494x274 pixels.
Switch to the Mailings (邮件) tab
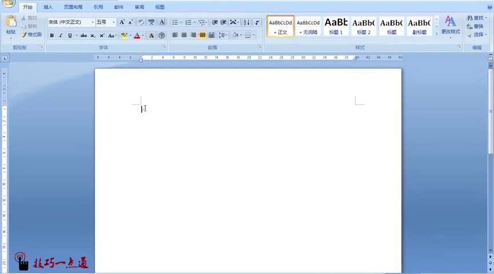(x=119, y=7)
